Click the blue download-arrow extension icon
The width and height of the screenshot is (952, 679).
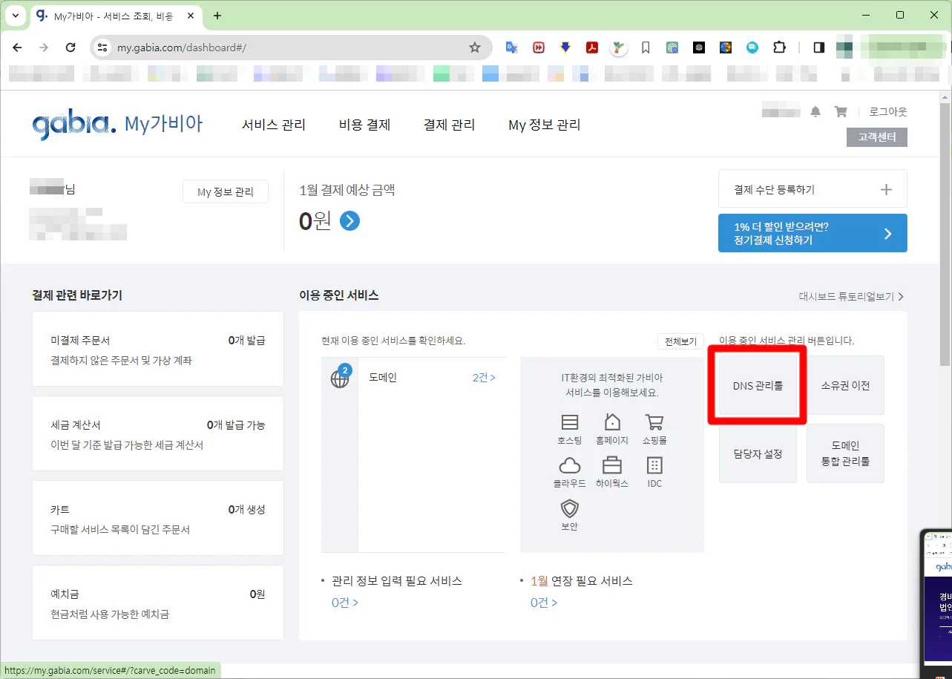565,47
